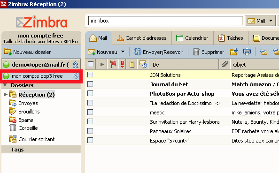
Task: Open the Nouveau dropdown arrow
Action: tap(123, 52)
